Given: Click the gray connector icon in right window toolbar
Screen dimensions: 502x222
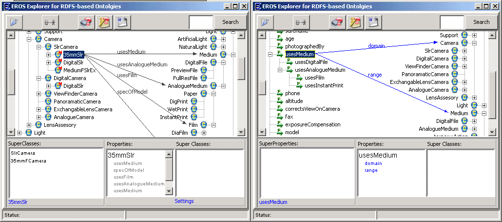Looking at the screenshot, I should pos(301,22).
